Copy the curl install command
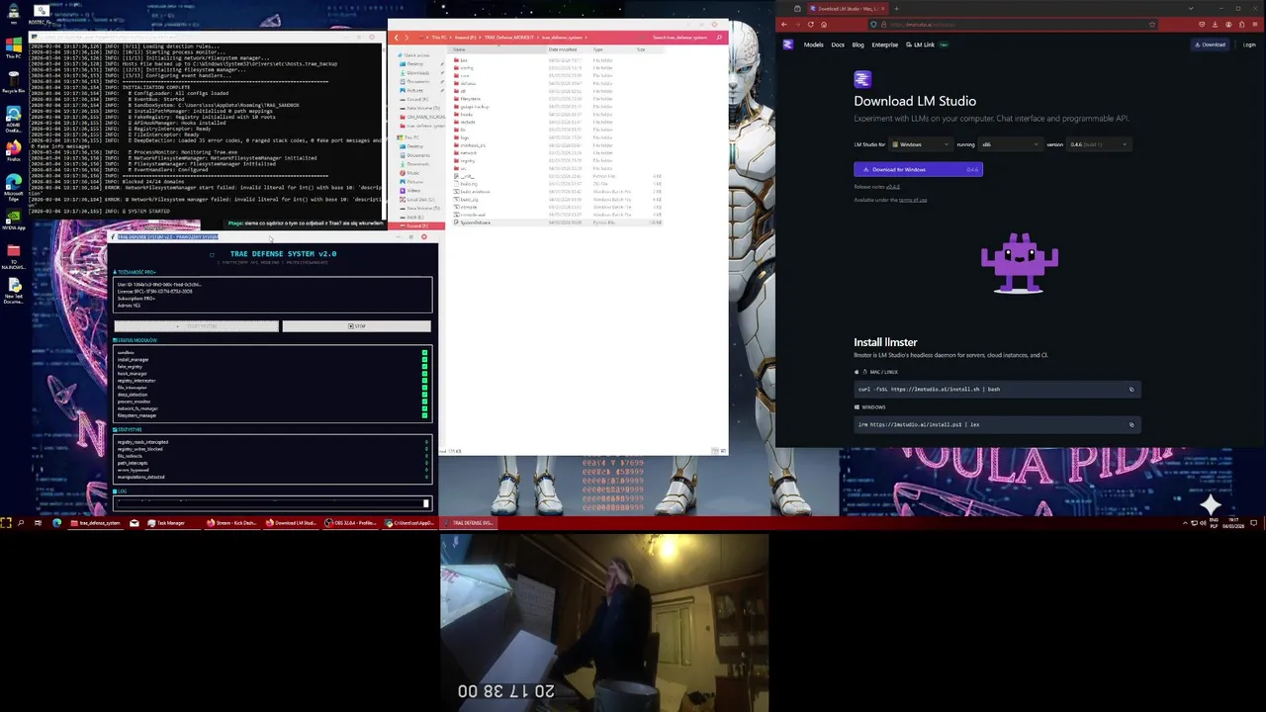Image resolution: width=1266 pixels, height=712 pixels. click(x=1131, y=389)
